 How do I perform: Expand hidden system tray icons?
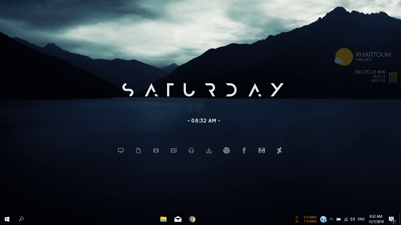(x=331, y=219)
